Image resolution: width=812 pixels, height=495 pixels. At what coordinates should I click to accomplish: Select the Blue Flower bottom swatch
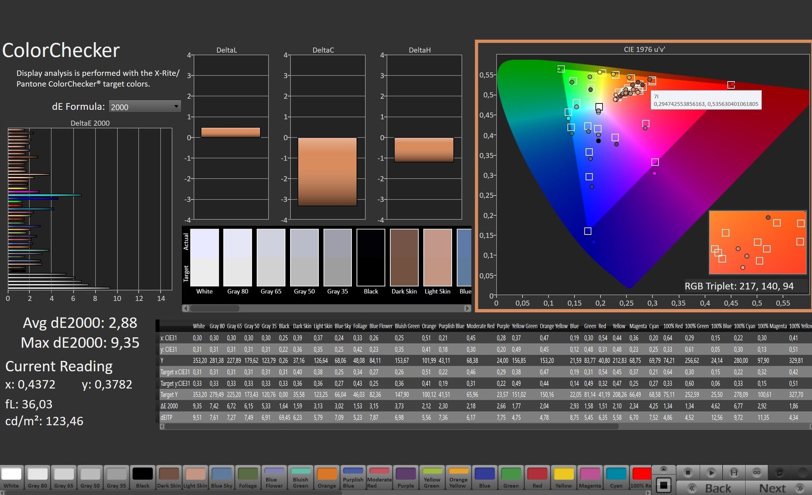274,477
